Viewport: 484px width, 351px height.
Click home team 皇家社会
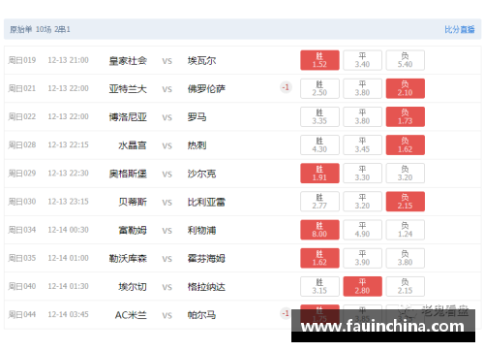(x=128, y=61)
